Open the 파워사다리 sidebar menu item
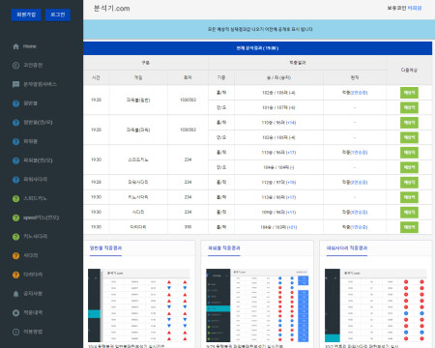Image resolution: width=435 pixels, height=348 pixels. (x=35, y=180)
